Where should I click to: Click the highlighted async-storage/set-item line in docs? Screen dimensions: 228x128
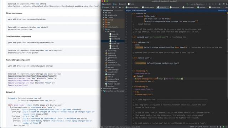(x=32, y=76)
